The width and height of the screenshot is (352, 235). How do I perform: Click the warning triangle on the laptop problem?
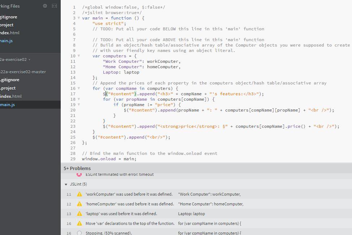click(79, 213)
